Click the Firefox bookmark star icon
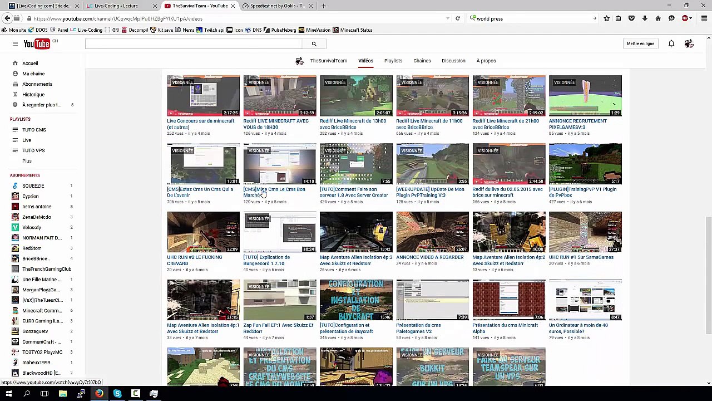 [x=606, y=18]
